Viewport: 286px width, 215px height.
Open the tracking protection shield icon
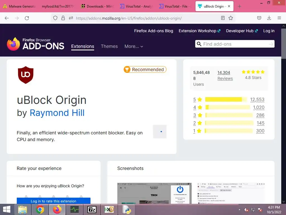click(55, 18)
